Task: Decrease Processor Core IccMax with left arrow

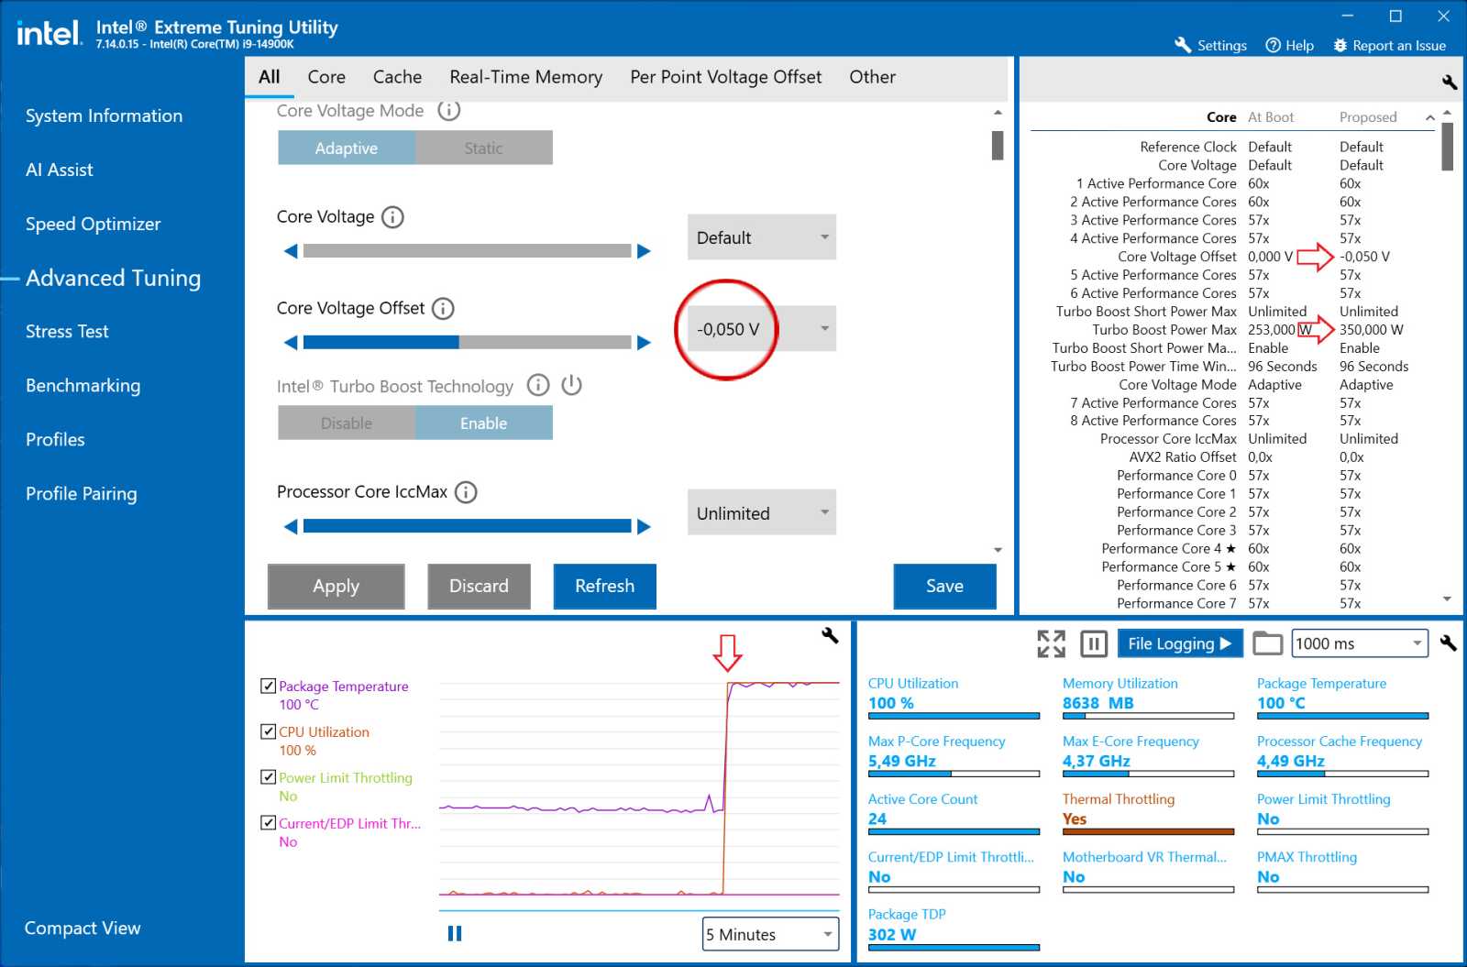Action: [291, 526]
